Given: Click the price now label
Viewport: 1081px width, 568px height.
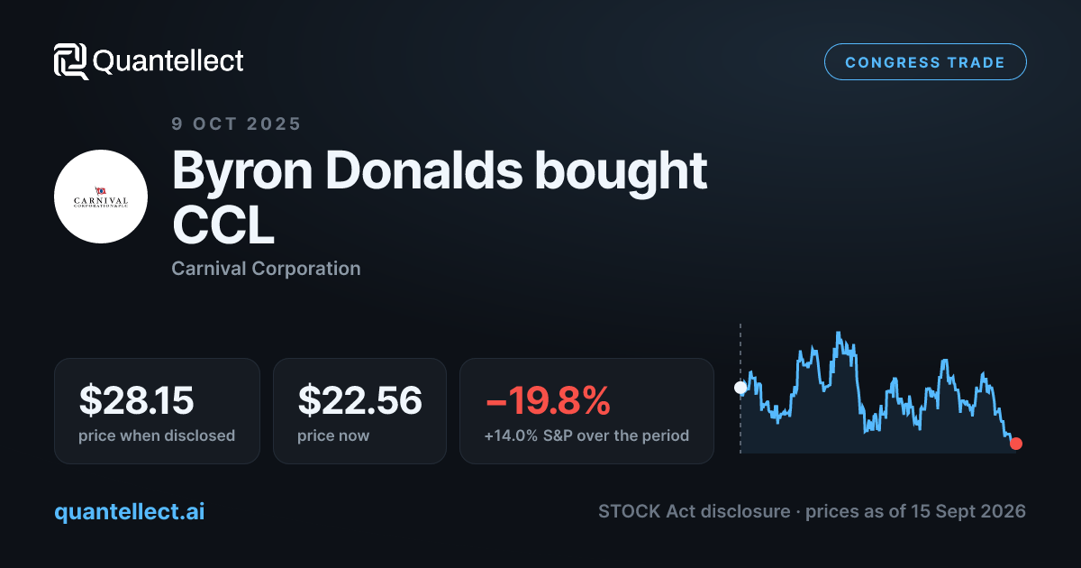Looking at the screenshot, I should [333, 435].
